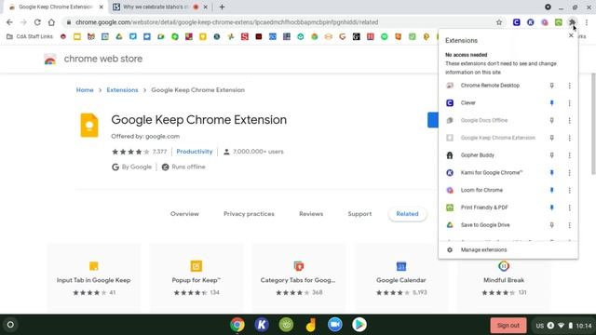Open Chrome Remote Desktop extension entry
596x335 pixels.
point(491,86)
